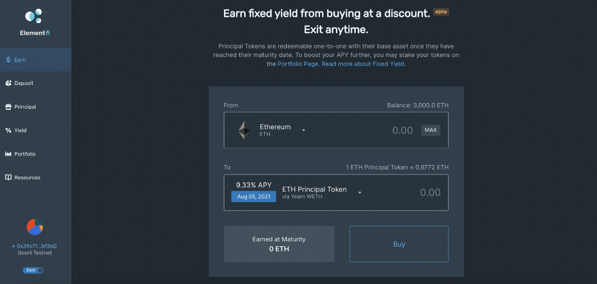Open the ETH Principal Token dropdown

click(360, 193)
